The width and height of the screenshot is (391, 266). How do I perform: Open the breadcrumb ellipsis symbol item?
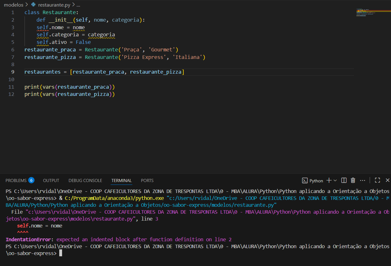[78, 5]
